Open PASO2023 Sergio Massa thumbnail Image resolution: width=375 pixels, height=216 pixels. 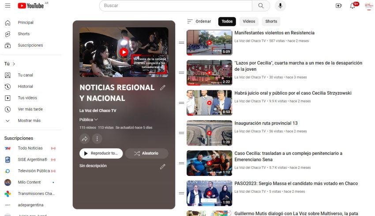click(209, 194)
